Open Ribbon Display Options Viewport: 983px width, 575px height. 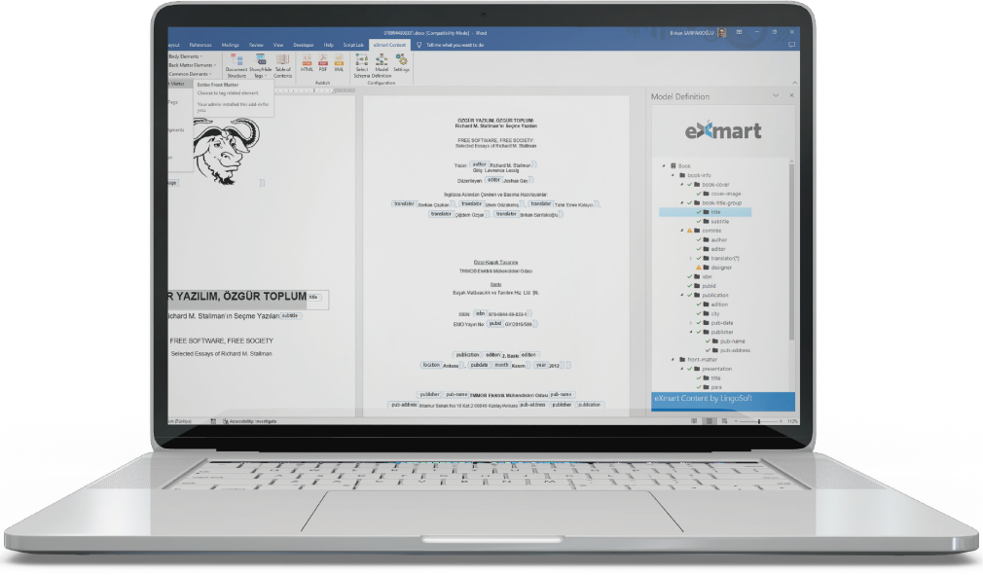[739, 32]
